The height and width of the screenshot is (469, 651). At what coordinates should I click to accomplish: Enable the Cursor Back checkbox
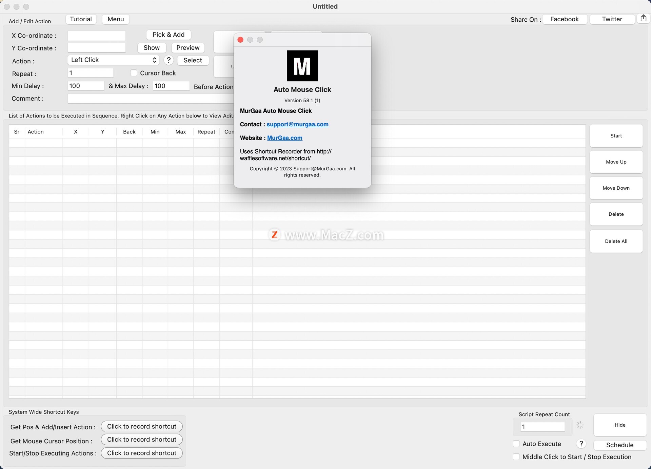click(x=134, y=73)
